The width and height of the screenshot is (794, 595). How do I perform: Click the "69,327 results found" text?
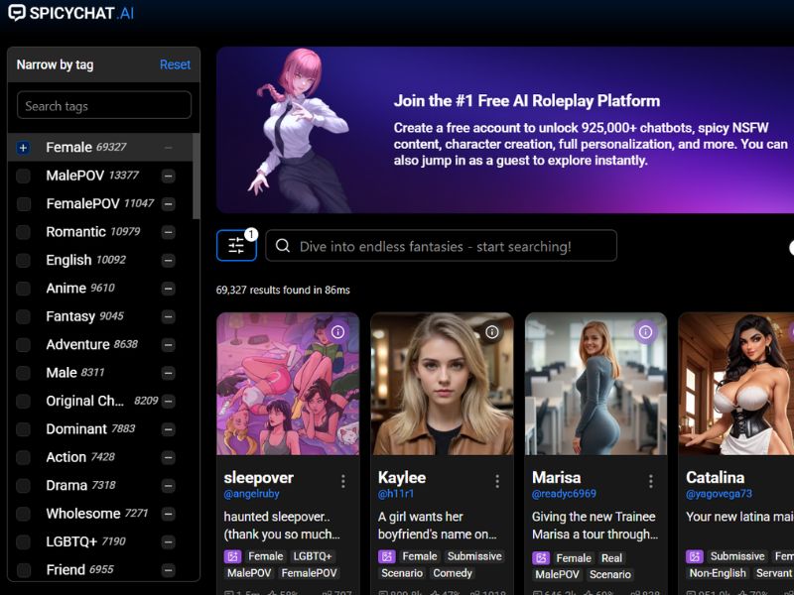pos(283,290)
